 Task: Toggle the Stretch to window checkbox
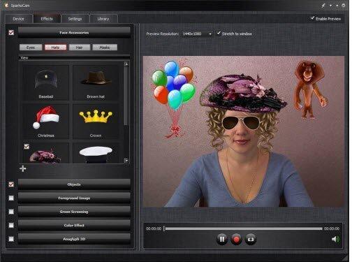click(219, 34)
